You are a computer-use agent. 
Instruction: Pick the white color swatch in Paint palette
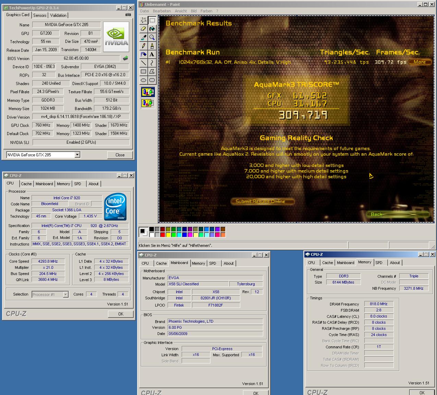(x=151, y=235)
